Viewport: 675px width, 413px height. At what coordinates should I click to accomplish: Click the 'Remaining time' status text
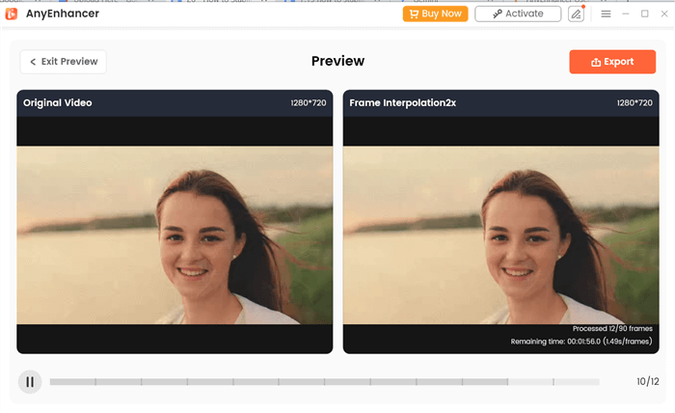581,342
